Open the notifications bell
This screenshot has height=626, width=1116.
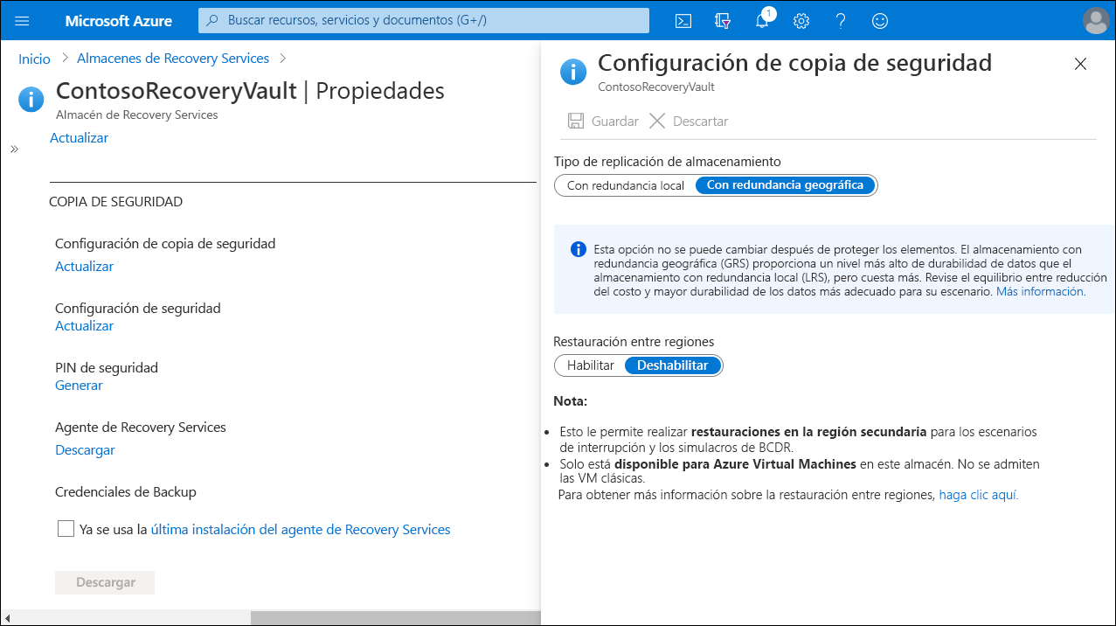761,20
